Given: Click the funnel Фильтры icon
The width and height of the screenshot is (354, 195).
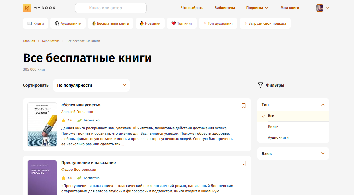Looking at the screenshot, I should click(260, 85).
